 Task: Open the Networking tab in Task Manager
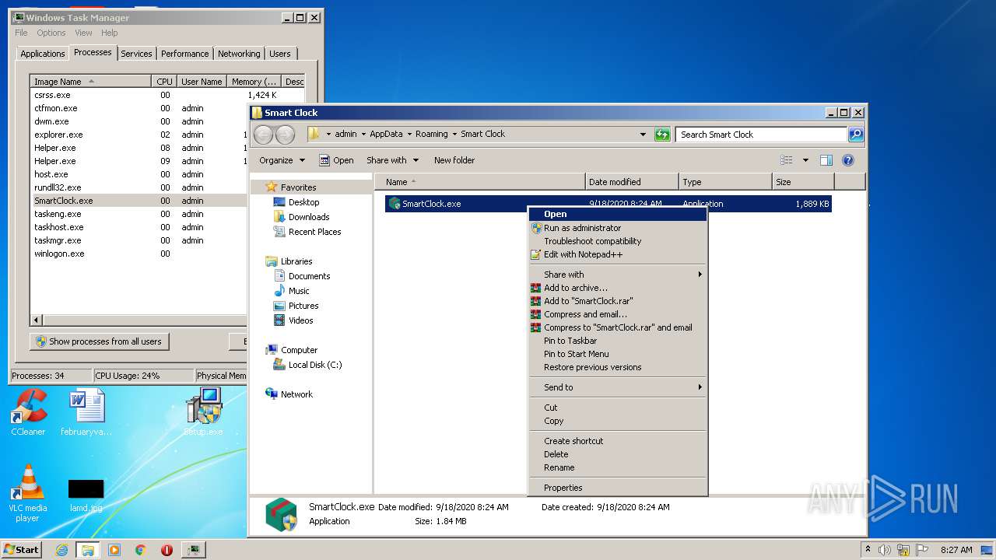coord(239,54)
